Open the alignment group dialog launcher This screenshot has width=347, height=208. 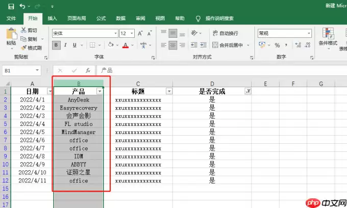tap(252, 58)
